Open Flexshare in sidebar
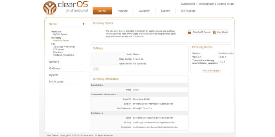The width and height of the screenshot is (275, 137). tap(58, 52)
